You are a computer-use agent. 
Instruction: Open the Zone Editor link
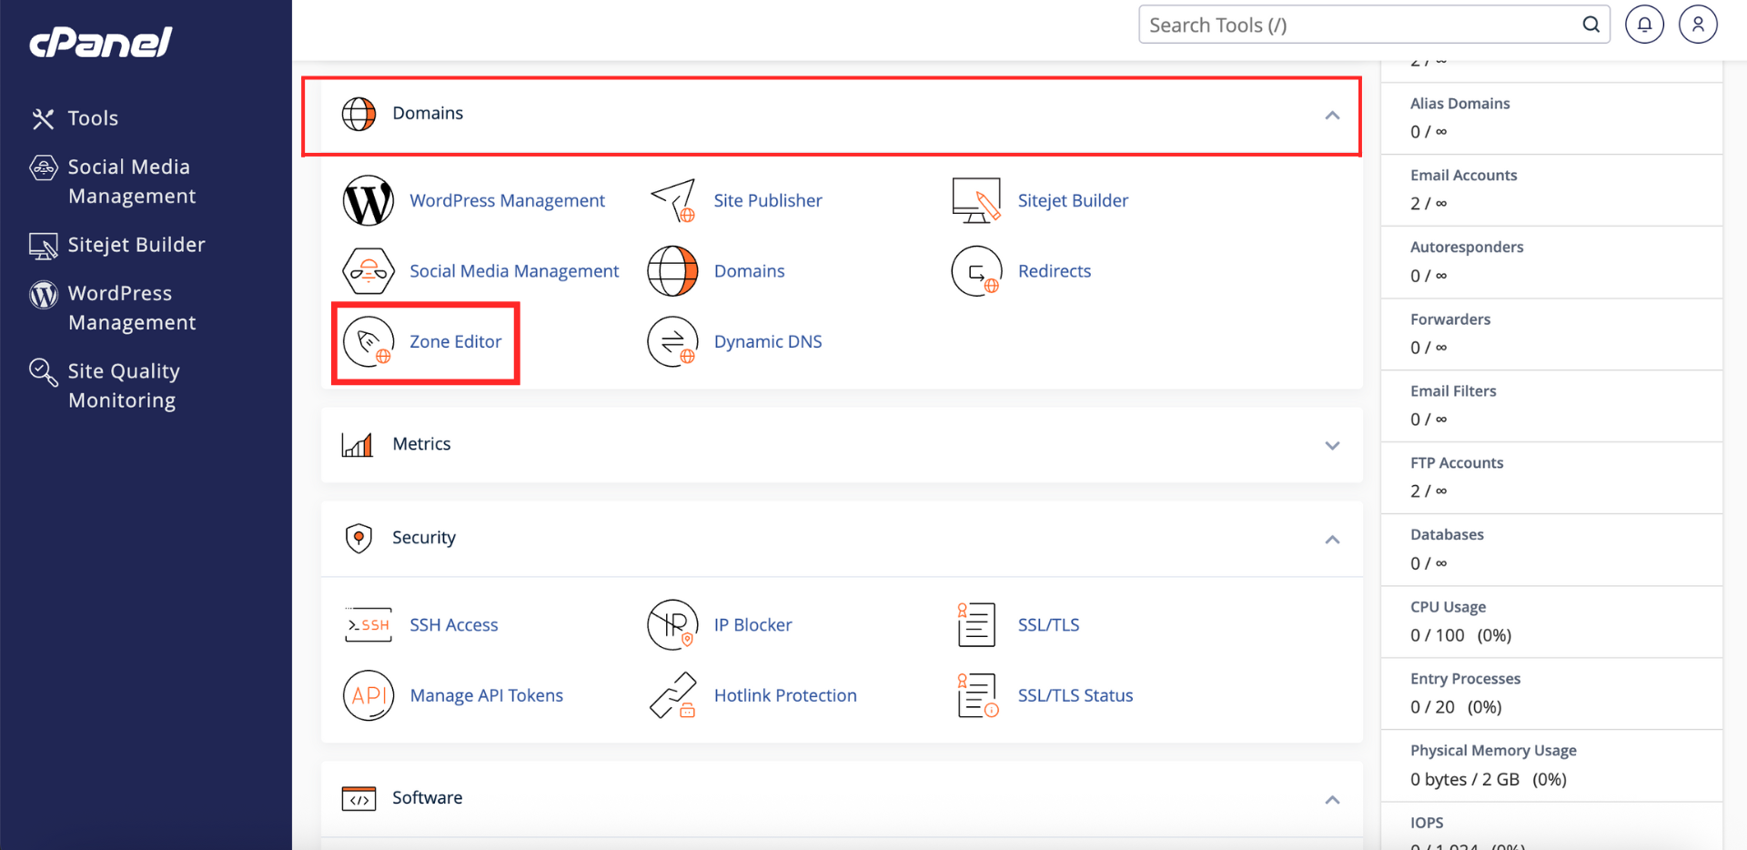pos(455,342)
